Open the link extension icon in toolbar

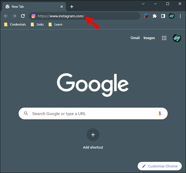click(146, 16)
